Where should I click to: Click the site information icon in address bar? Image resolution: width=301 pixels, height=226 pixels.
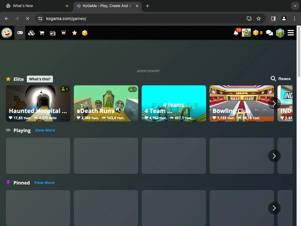click(x=40, y=19)
